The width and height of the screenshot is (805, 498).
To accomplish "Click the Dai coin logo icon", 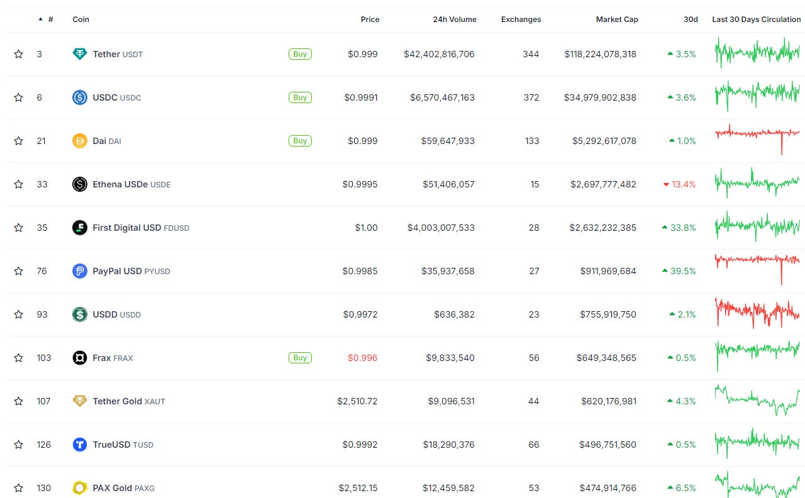I will coord(80,141).
